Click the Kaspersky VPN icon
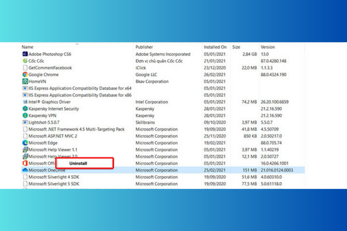This screenshot has height=231, width=347. click(25, 115)
